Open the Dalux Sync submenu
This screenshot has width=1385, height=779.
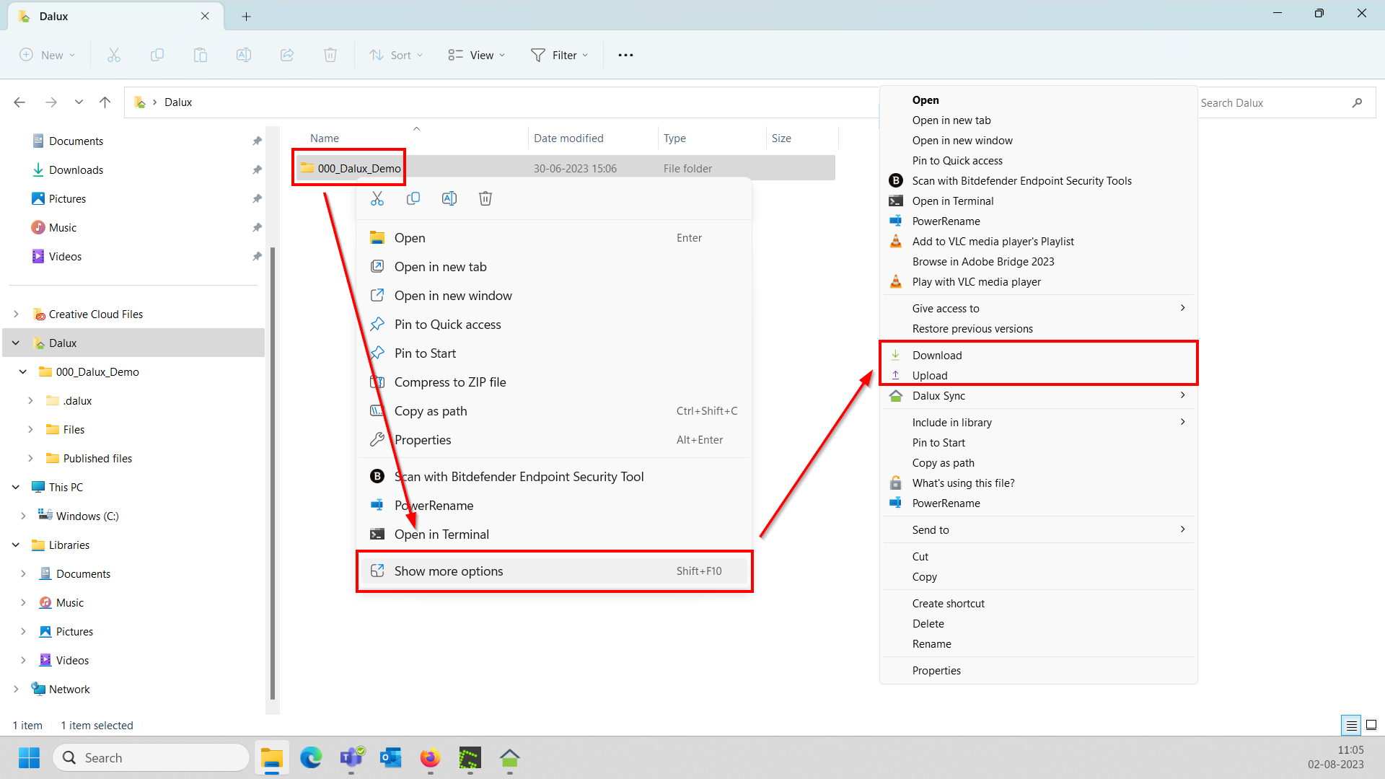938,395
